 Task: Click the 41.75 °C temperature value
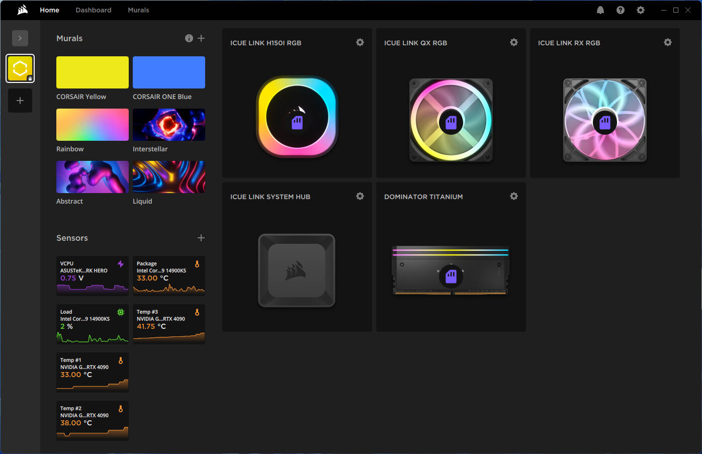151,326
